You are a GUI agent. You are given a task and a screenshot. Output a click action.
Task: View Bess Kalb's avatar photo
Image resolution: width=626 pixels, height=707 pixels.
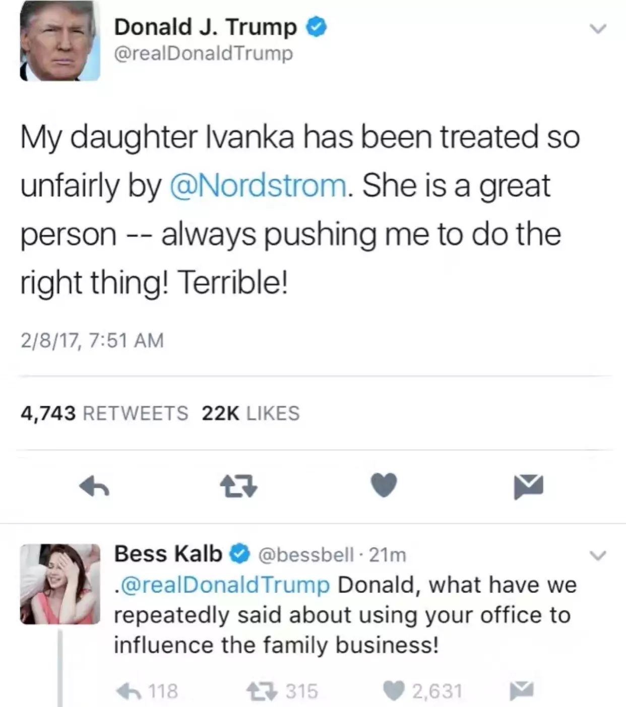coord(60,584)
